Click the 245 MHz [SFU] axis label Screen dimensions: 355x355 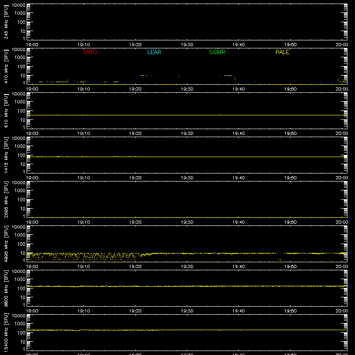[x=6, y=22]
